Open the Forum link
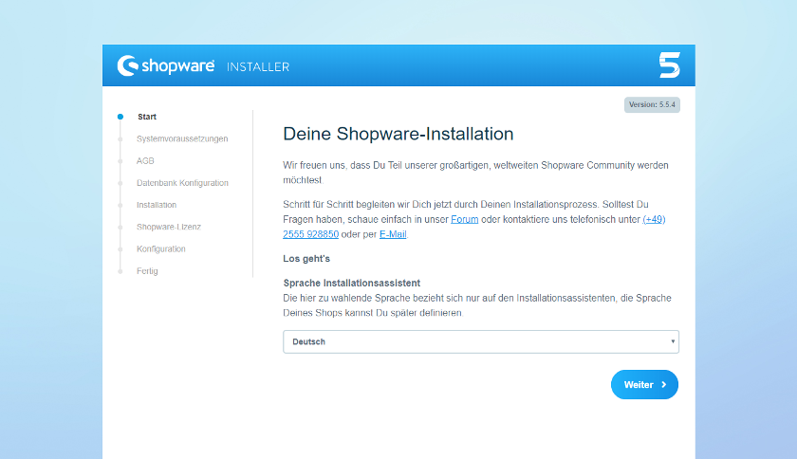The image size is (797, 459). 465,220
